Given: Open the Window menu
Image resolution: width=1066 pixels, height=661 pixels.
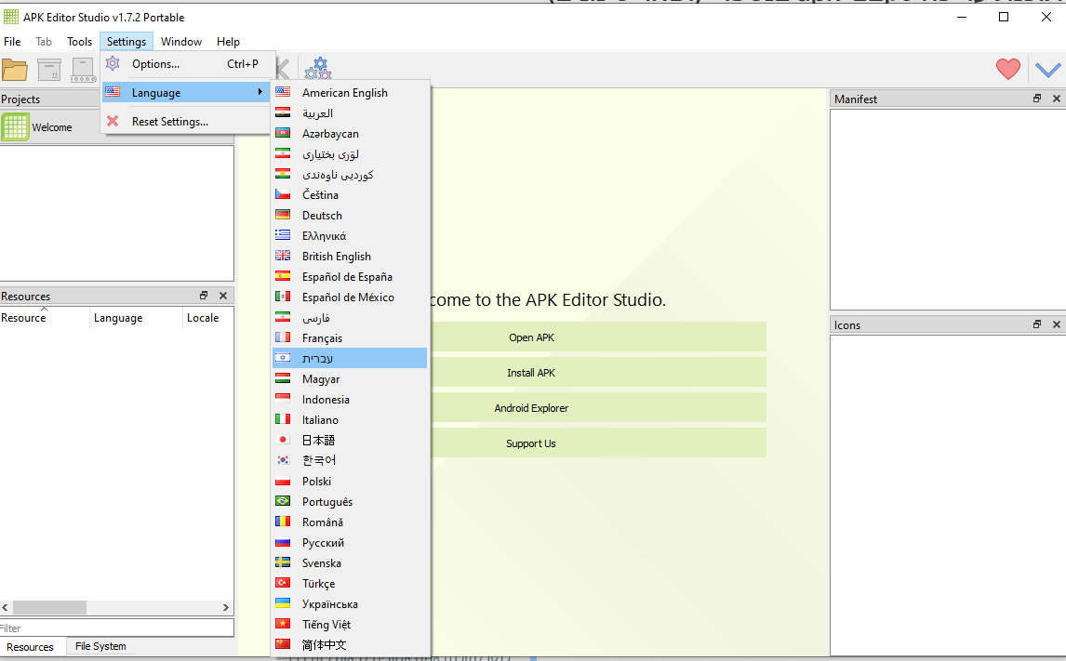Looking at the screenshot, I should 180,42.
